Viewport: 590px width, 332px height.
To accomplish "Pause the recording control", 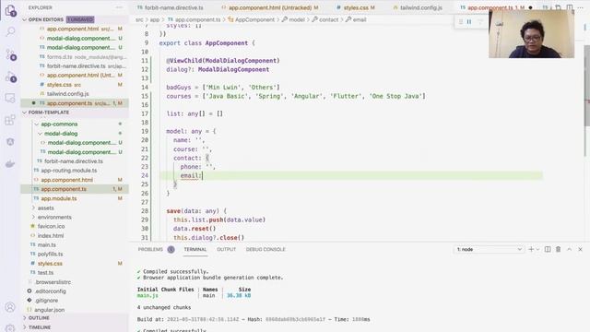I will [469, 22].
